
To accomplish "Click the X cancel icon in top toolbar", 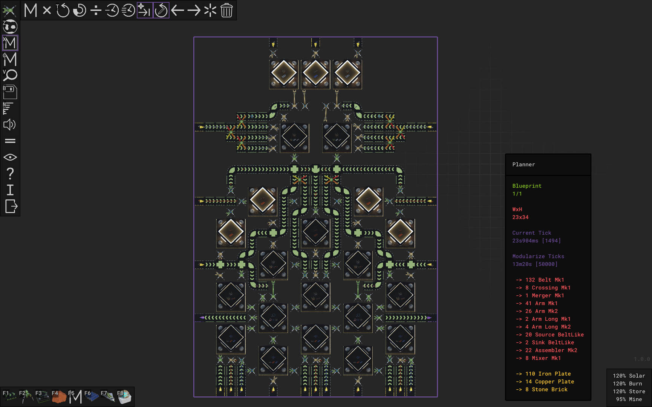I will click(47, 11).
